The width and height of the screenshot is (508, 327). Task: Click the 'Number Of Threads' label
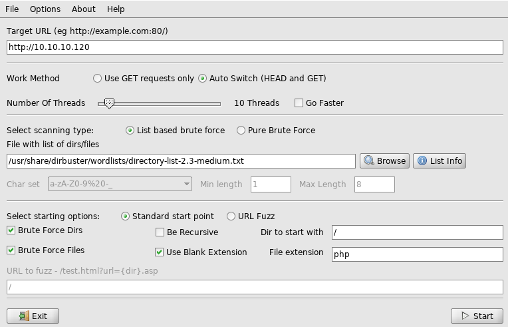(x=46, y=103)
